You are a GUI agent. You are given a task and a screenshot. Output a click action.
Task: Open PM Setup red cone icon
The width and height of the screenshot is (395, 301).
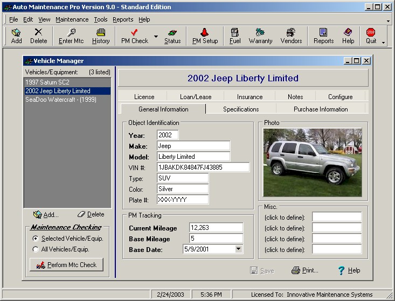(205, 36)
